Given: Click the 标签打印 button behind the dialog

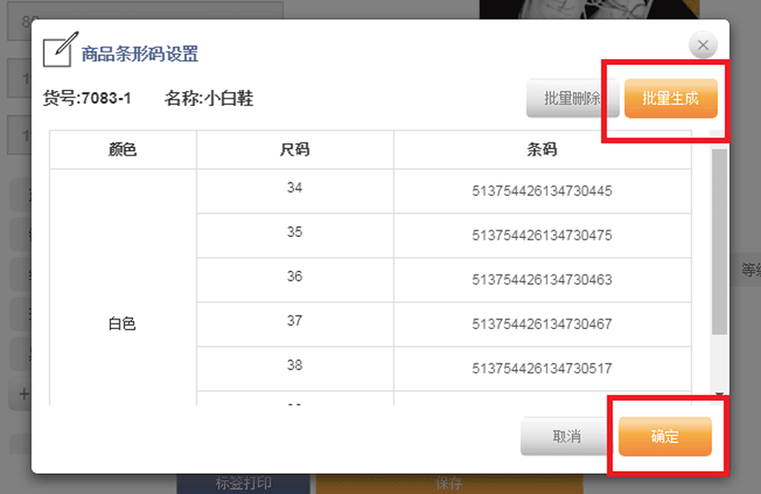Looking at the screenshot, I should click(243, 483).
